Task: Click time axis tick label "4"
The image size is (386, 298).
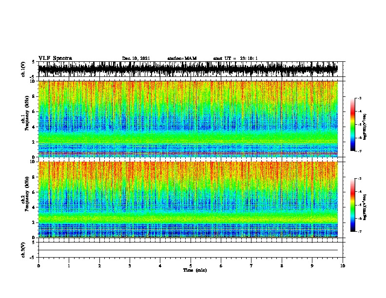Action: click(x=160, y=266)
